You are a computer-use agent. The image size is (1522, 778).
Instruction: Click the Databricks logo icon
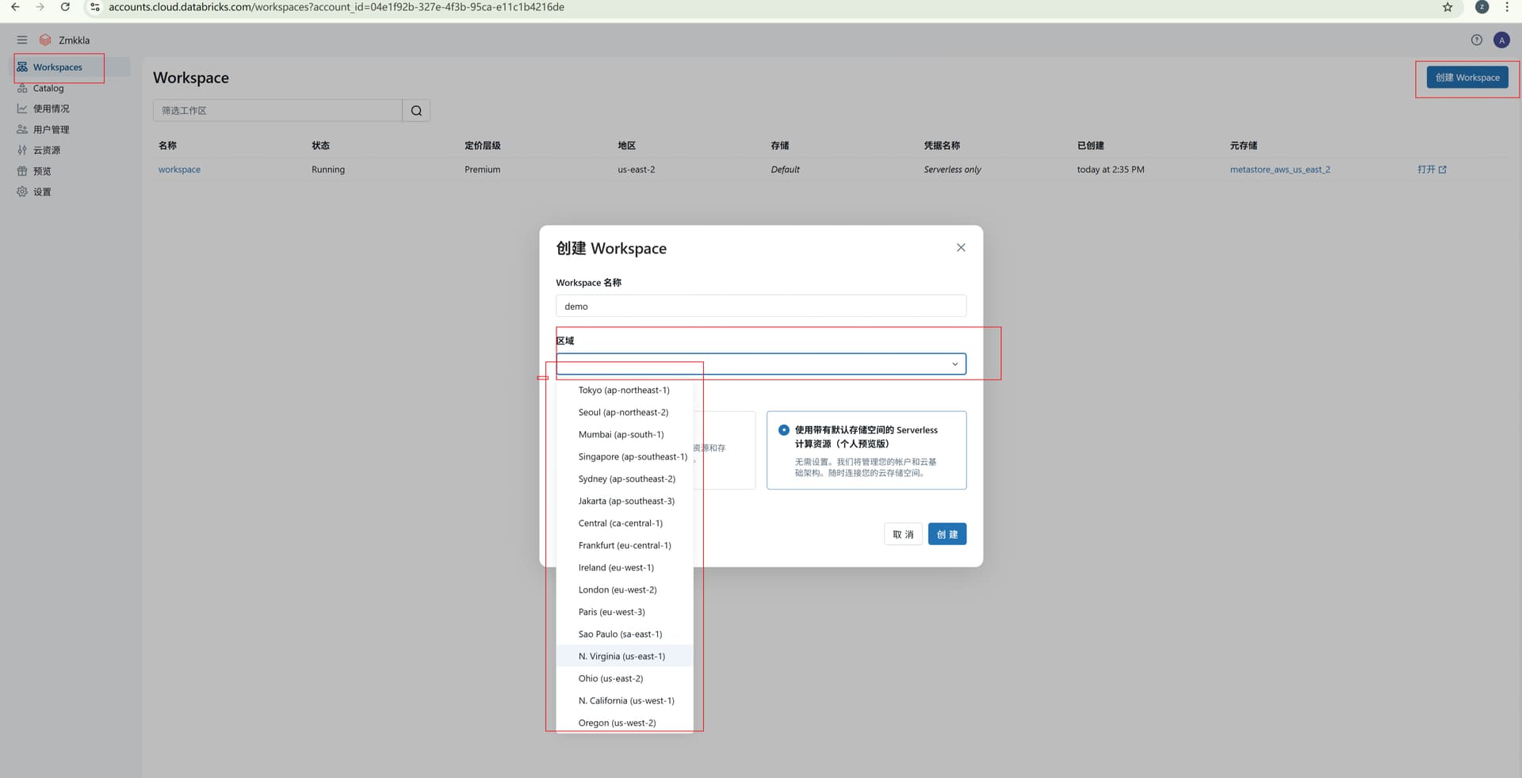point(45,40)
